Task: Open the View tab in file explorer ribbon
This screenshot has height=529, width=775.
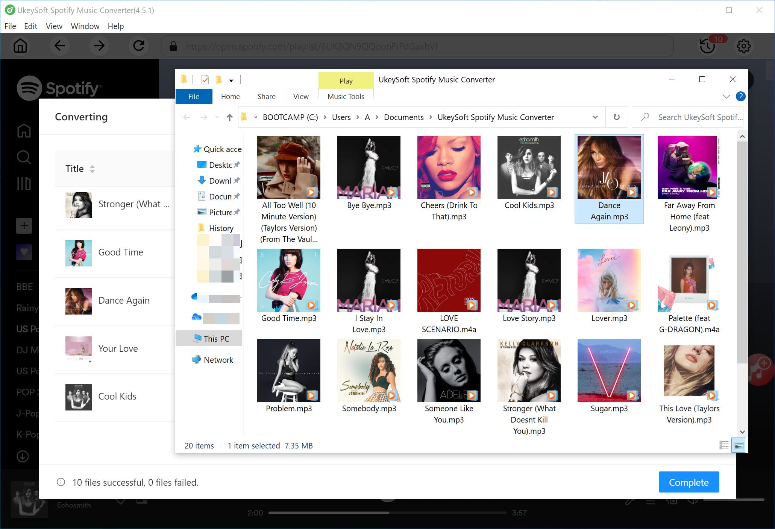Action: pos(300,96)
